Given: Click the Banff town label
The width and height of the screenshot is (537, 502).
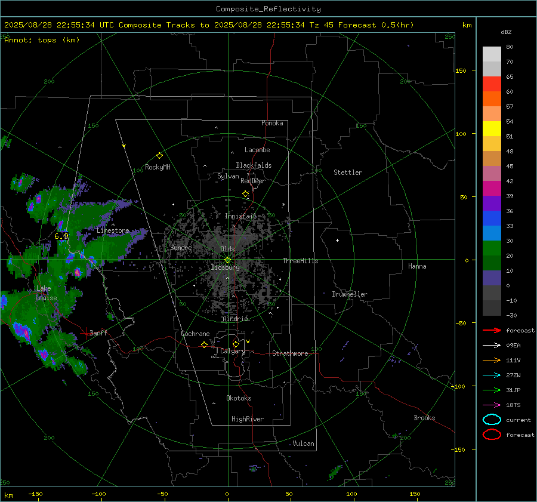Looking at the screenshot, I should pos(98,333).
